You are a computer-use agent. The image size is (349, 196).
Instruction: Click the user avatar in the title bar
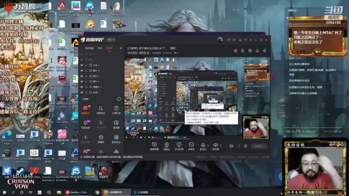pyautogui.click(x=220, y=40)
